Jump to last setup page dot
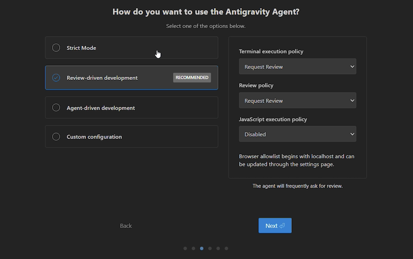 pyautogui.click(x=226, y=248)
